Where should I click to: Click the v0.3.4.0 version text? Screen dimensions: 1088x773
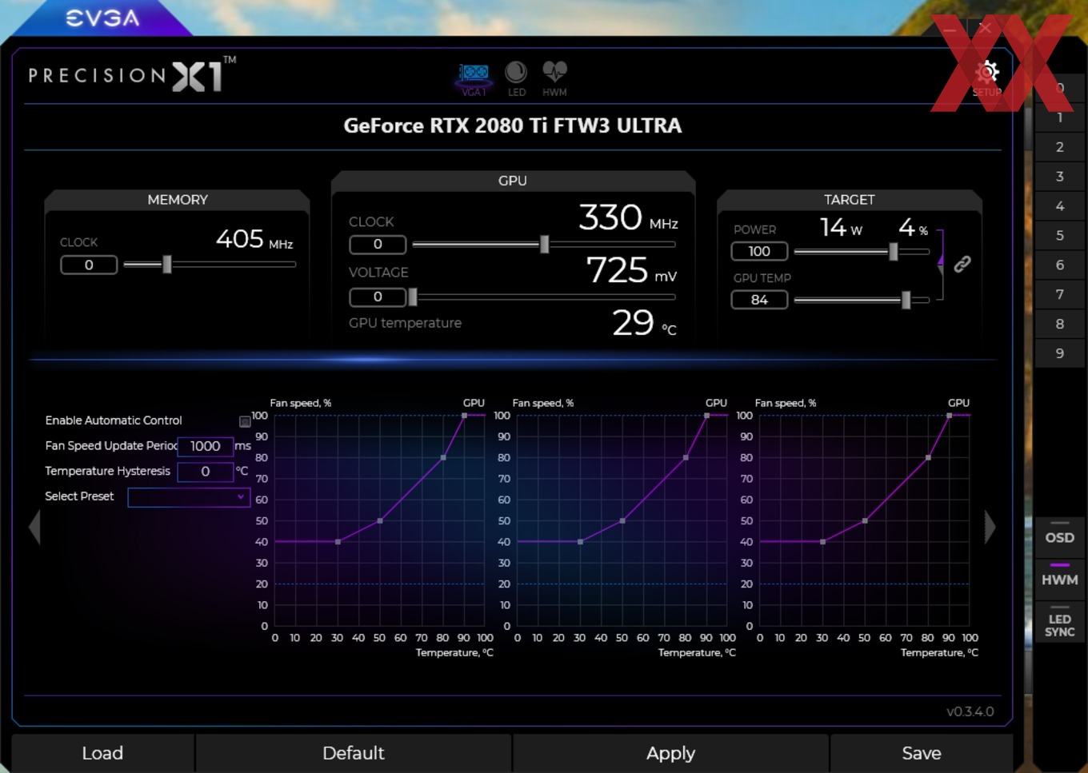(x=970, y=711)
